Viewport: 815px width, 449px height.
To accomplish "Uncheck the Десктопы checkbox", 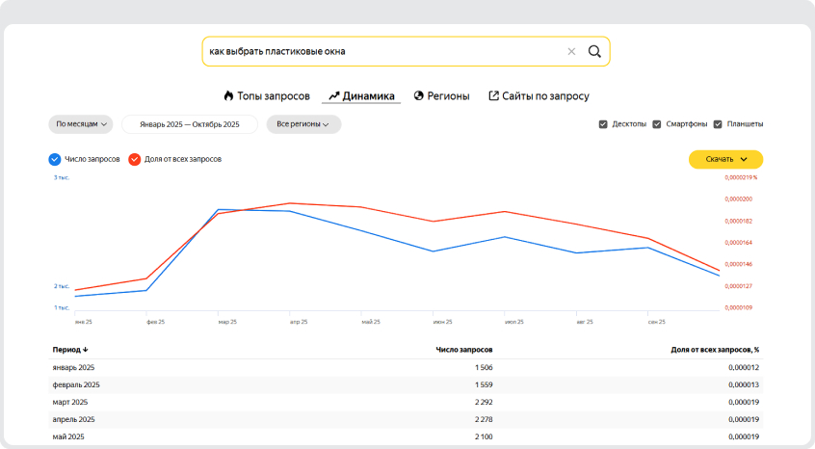I will (x=603, y=124).
